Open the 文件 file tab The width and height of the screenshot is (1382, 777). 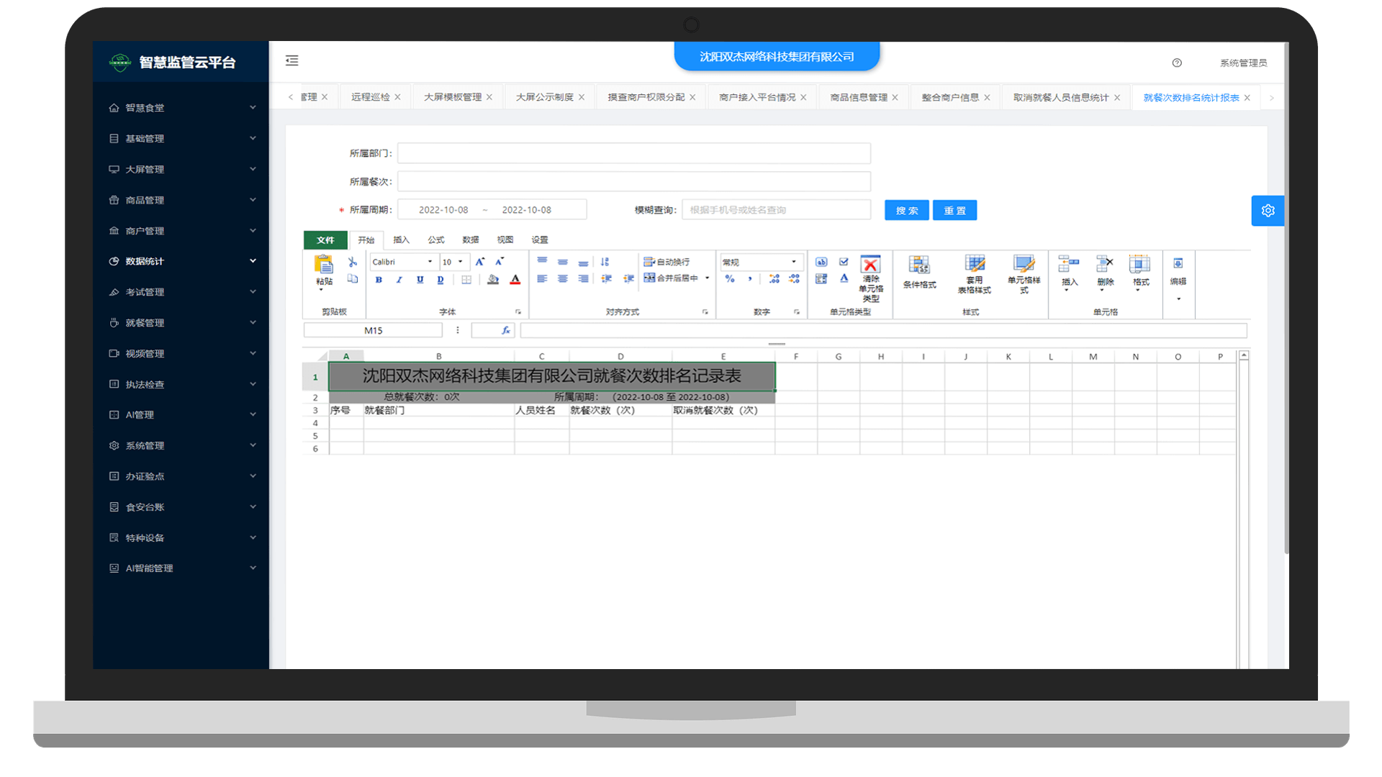pyautogui.click(x=325, y=240)
